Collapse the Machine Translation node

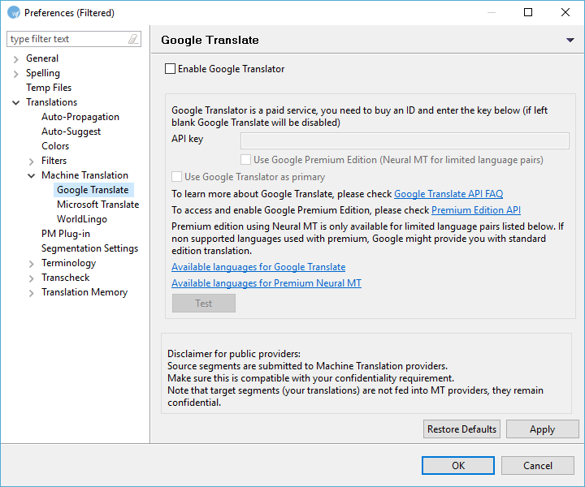[x=32, y=175]
